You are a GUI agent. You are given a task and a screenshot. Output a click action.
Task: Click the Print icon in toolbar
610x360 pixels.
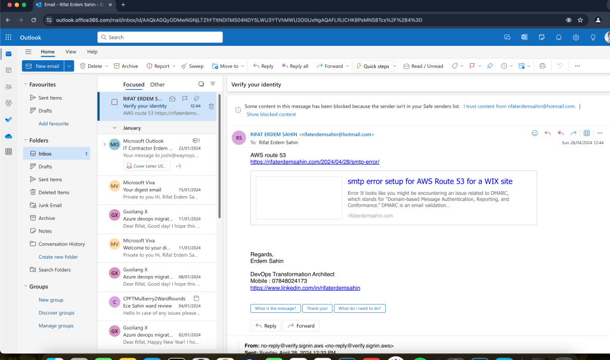coord(542,66)
